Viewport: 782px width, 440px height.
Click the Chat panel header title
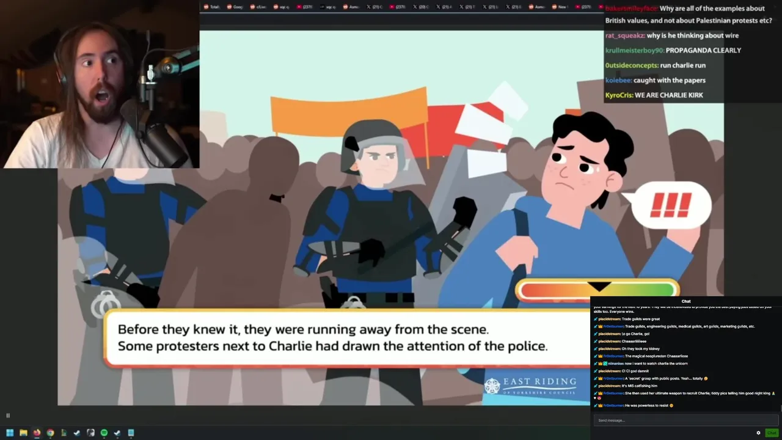click(686, 301)
